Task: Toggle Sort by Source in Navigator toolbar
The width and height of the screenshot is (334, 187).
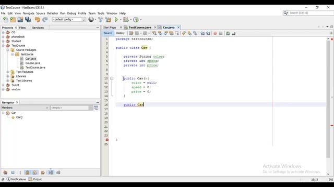Action: [58, 172]
